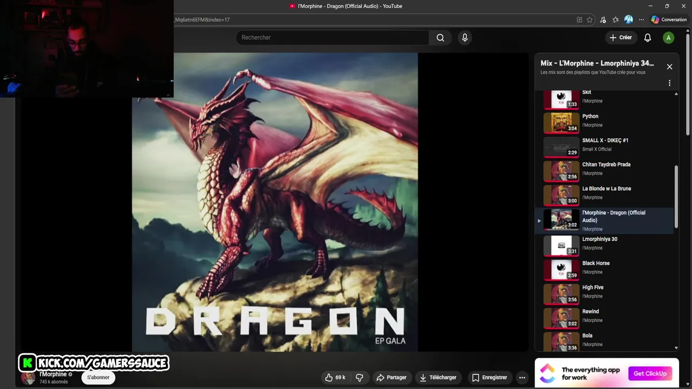Play La Blonde w La Brune
Screen dimensions: 692x389
[x=604, y=195]
